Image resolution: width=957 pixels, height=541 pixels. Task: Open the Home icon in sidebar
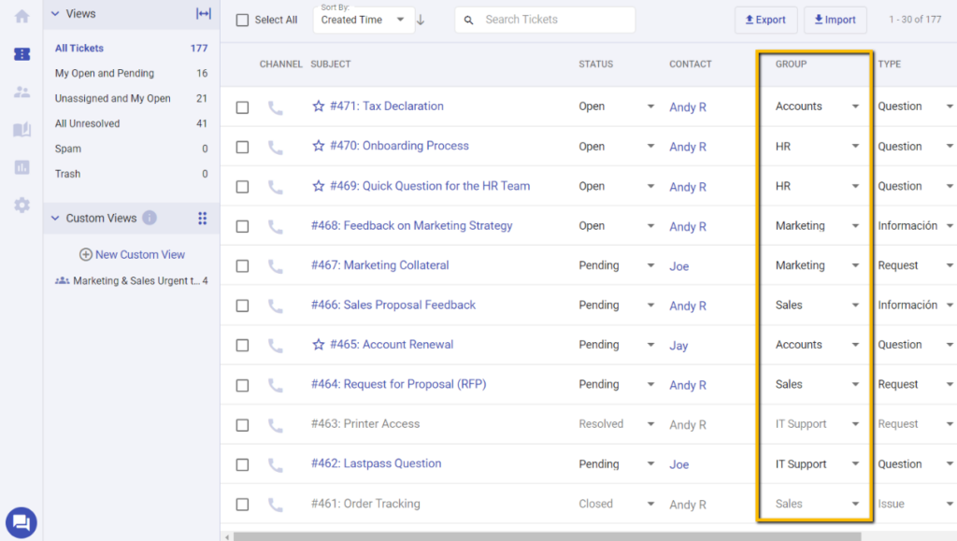22,17
